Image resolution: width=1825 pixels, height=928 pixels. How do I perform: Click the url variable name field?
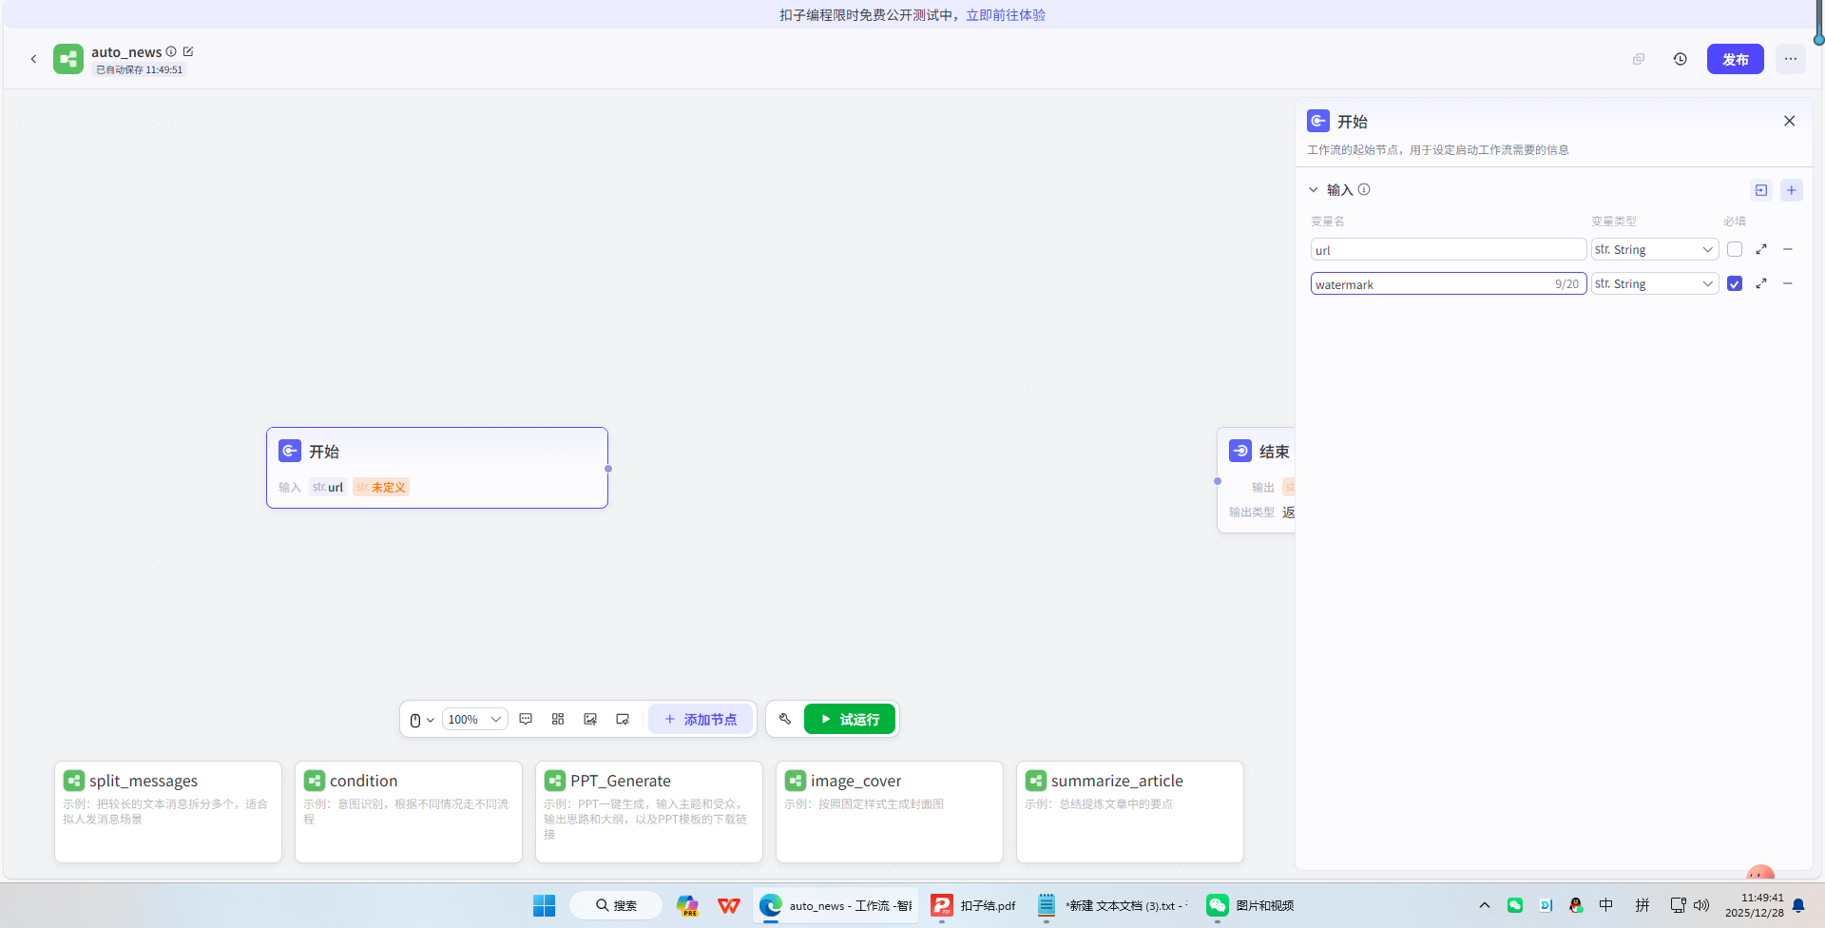(1449, 249)
